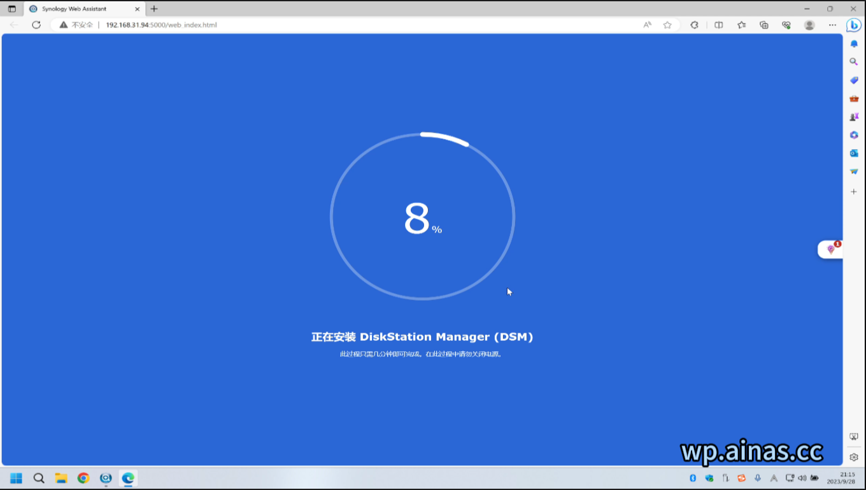Toggle split screen view in the toolbar

pyautogui.click(x=718, y=25)
